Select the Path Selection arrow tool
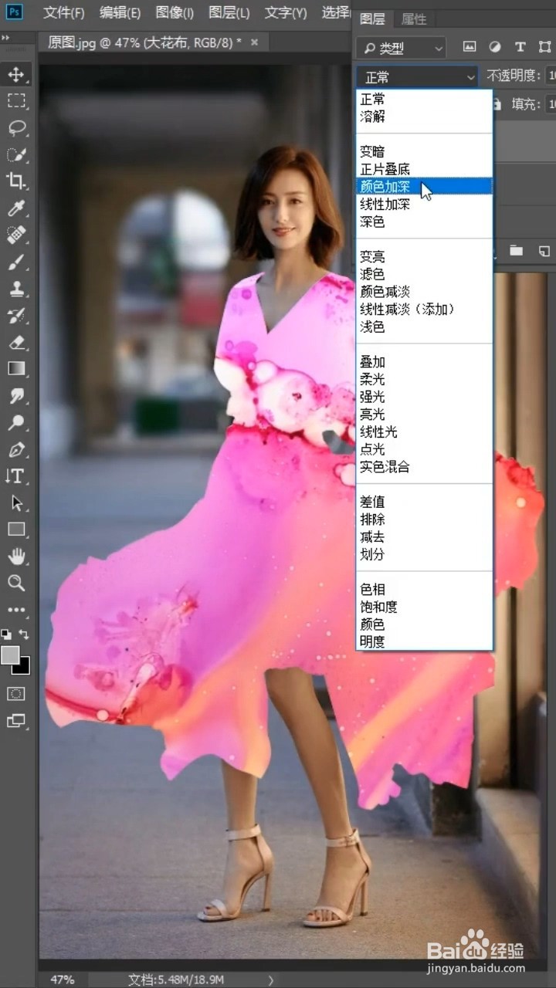 pos(16,503)
